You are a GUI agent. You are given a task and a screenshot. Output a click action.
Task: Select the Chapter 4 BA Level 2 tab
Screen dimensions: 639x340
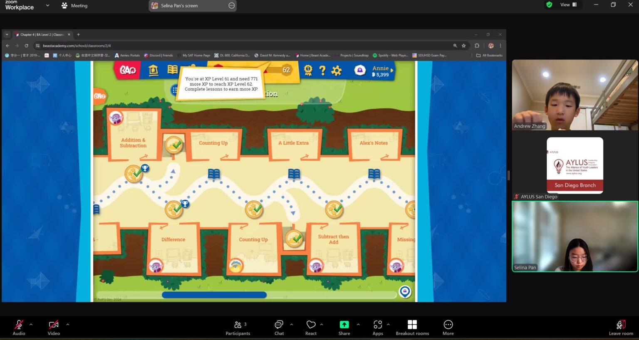[x=42, y=34]
